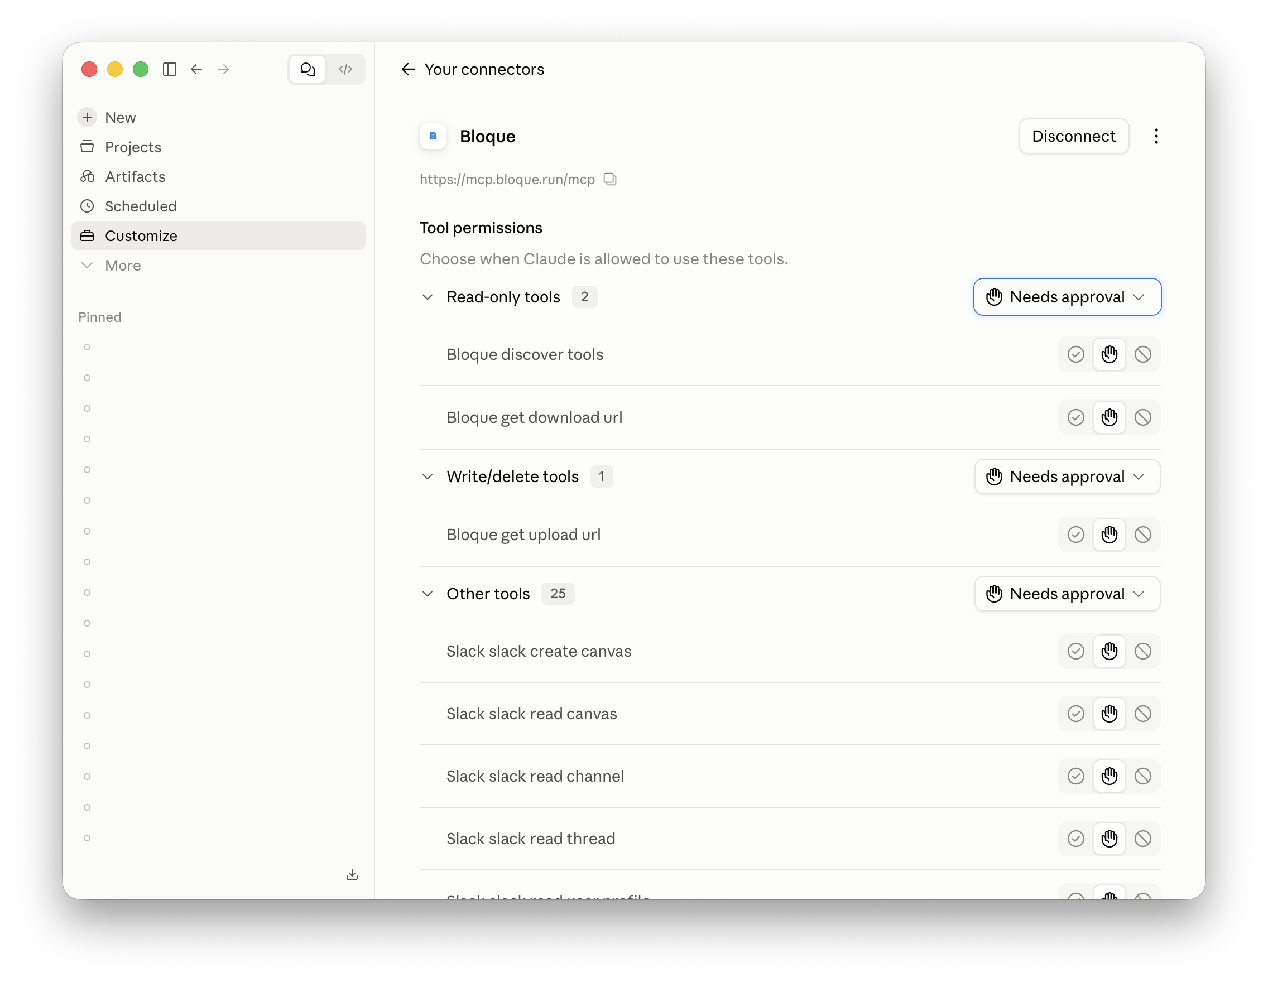This screenshot has width=1268, height=982.
Task: Open the three-dot menu beside Disconnect
Action: point(1156,136)
